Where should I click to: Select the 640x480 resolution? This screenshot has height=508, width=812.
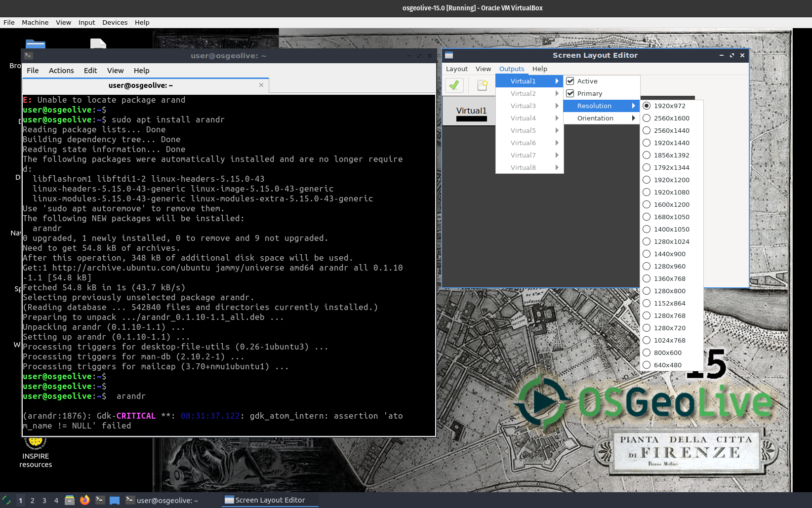672,365
